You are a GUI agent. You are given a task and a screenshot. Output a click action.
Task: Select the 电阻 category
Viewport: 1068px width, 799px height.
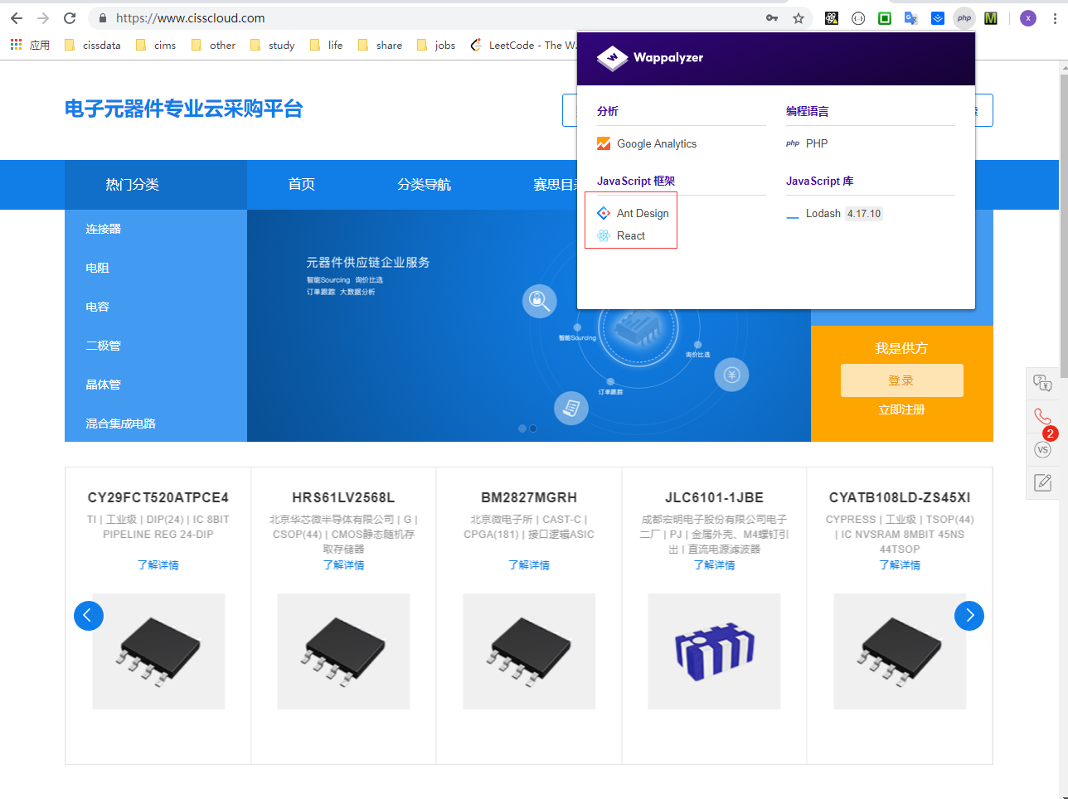[98, 268]
